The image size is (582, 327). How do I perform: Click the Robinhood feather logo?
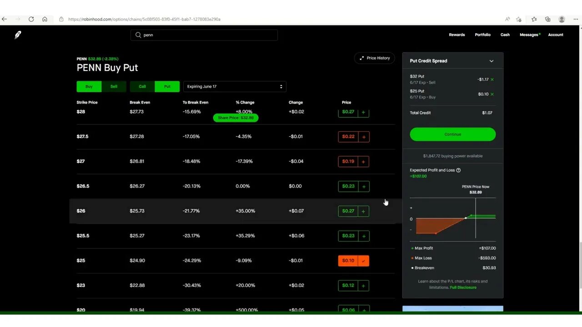[x=18, y=35]
